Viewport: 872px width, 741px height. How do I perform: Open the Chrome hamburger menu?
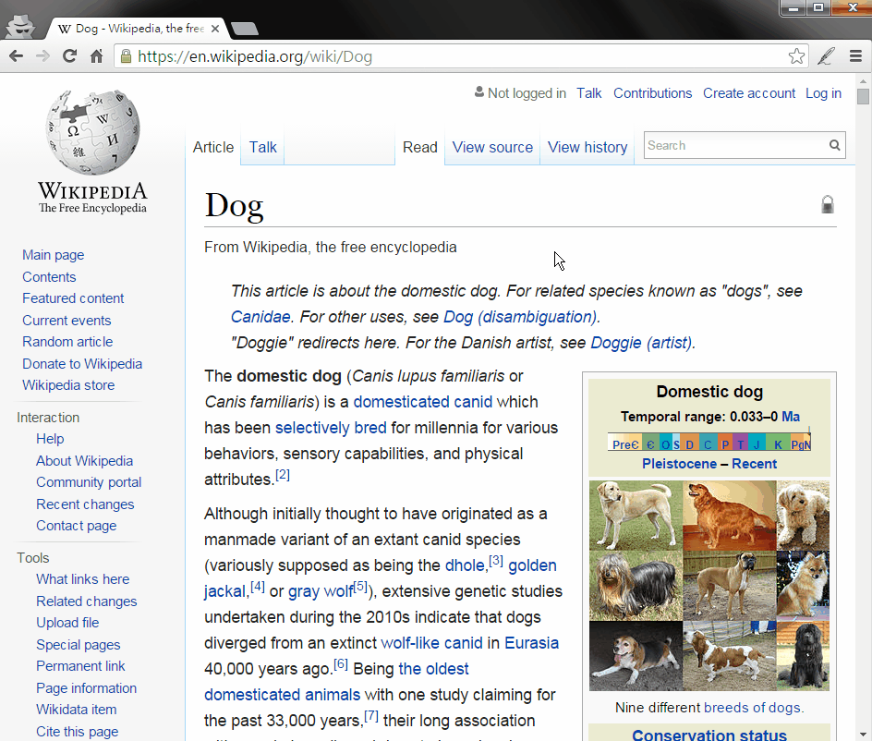click(x=855, y=56)
